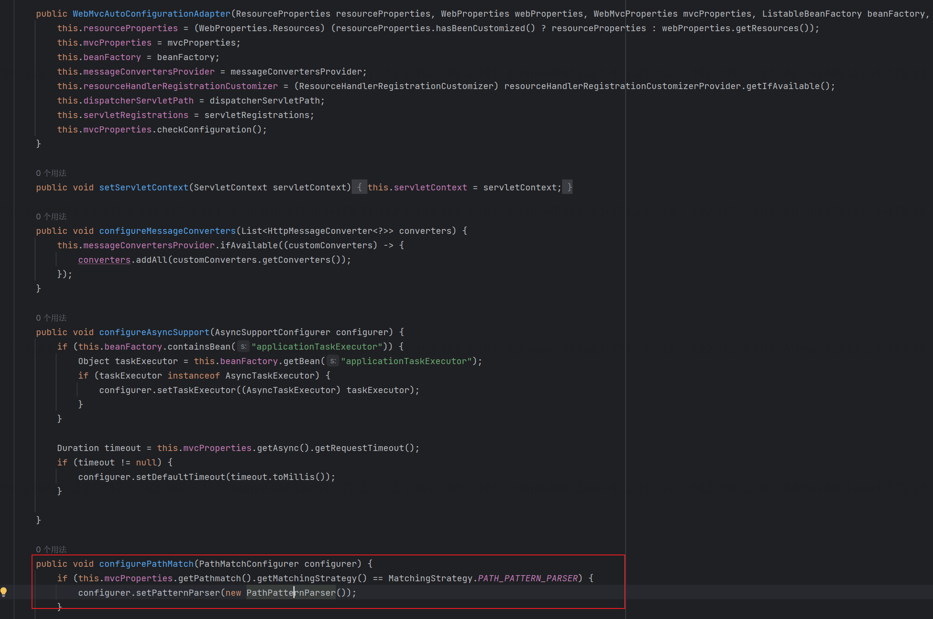This screenshot has height=619, width=933.
Task: Click the setServletContext method name
Action: [143, 187]
